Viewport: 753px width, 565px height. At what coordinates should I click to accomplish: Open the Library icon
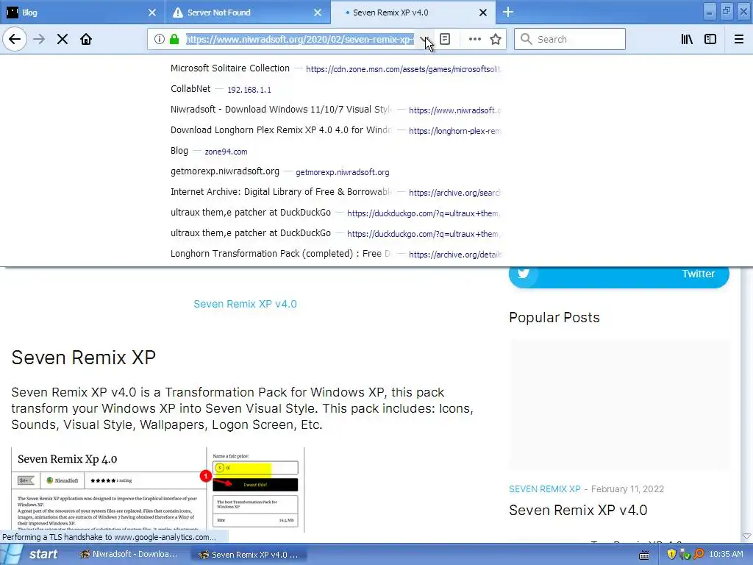click(x=687, y=39)
